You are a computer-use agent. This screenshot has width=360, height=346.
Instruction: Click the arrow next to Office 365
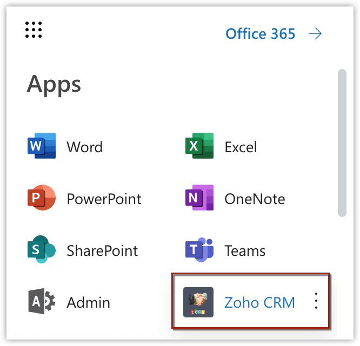[x=315, y=34]
